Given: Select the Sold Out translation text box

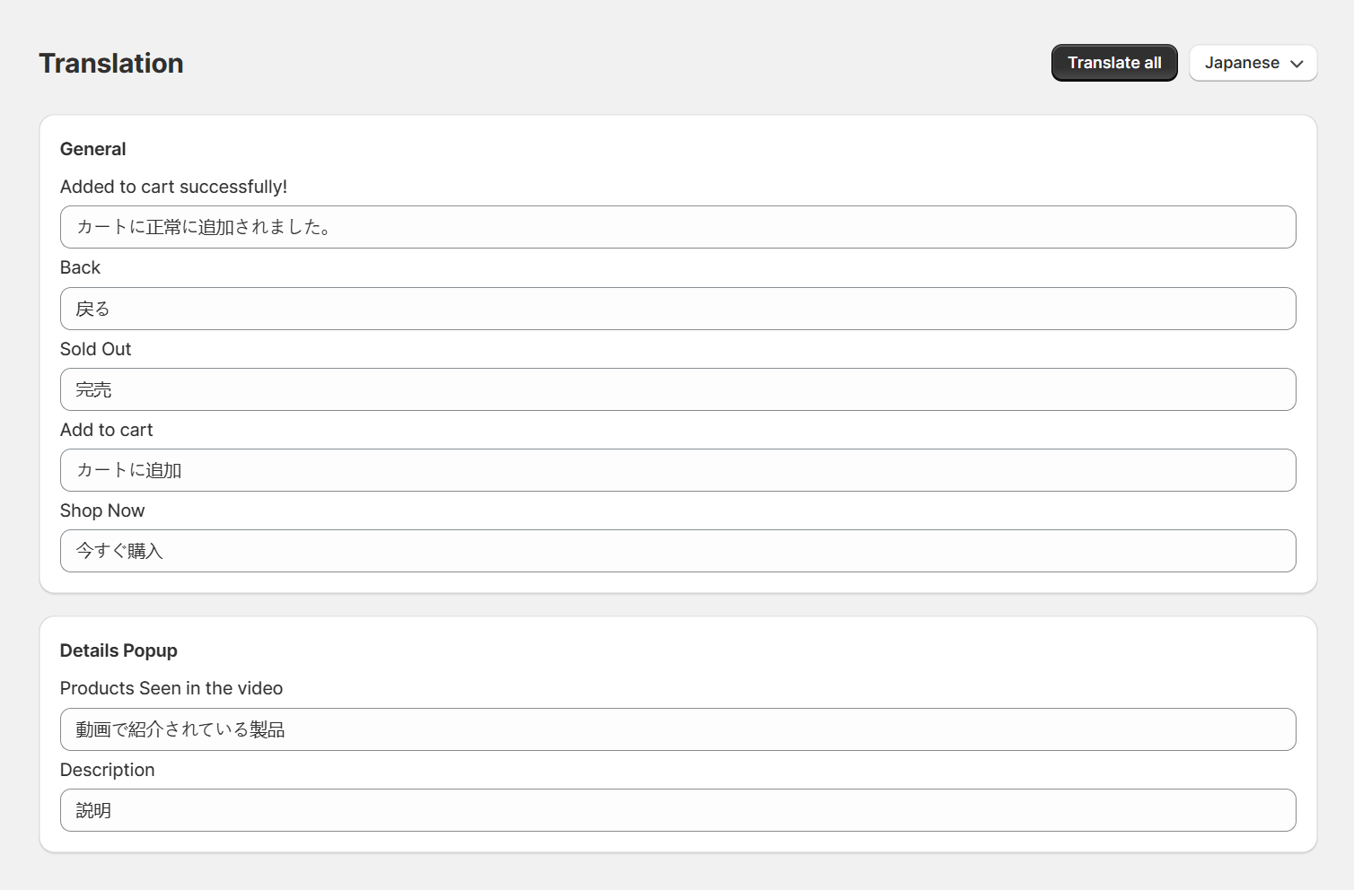Looking at the screenshot, I should coord(678,389).
